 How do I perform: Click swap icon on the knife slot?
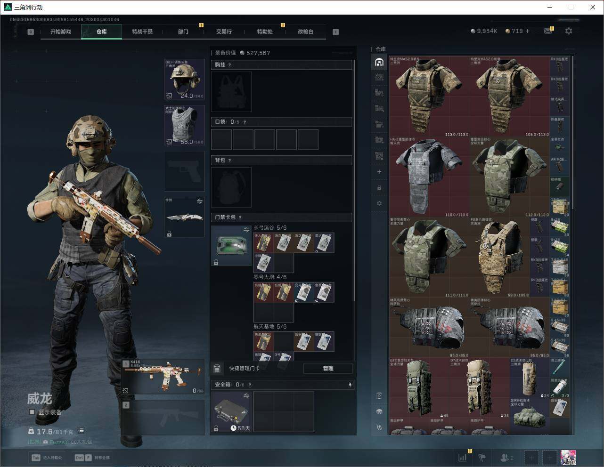199,201
